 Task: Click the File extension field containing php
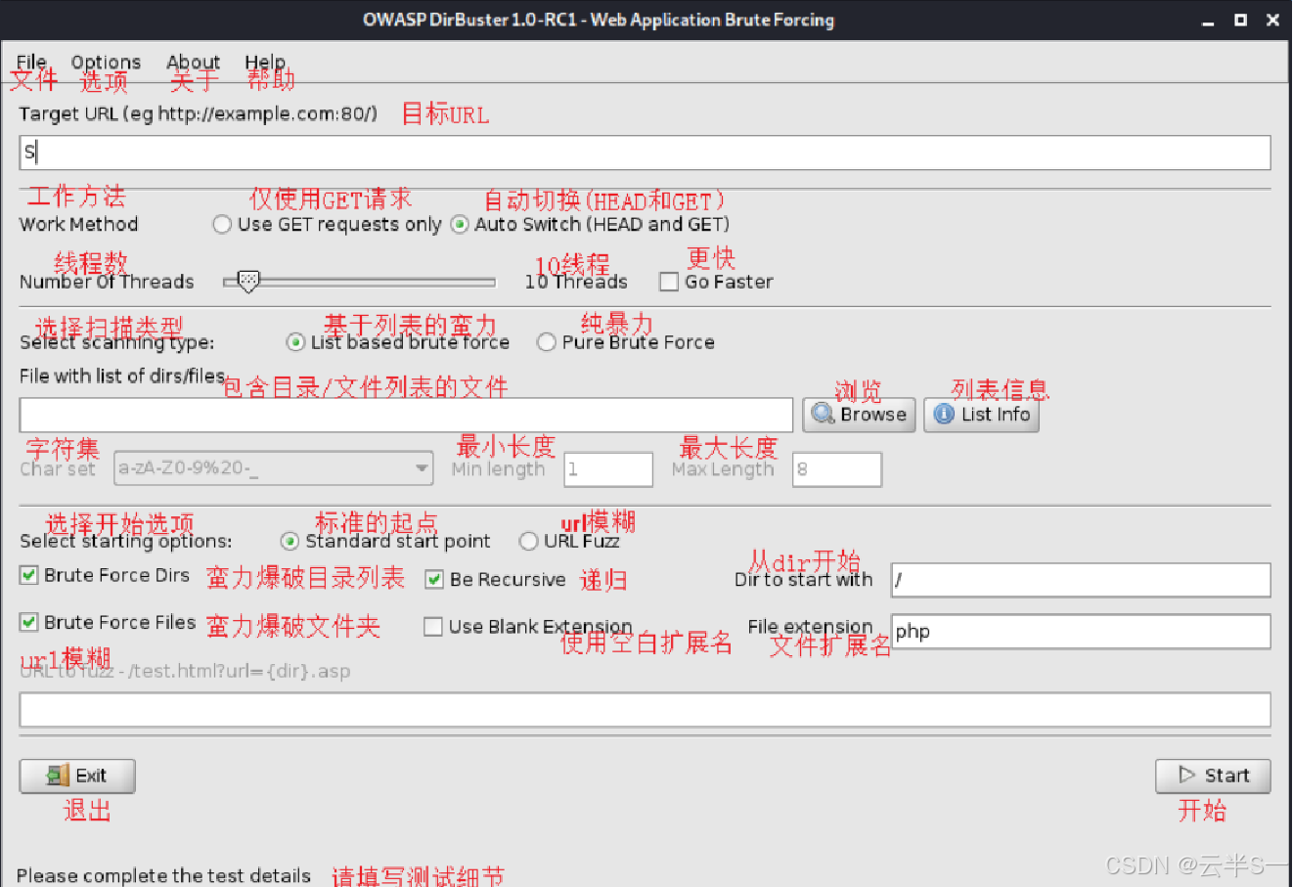1081,631
